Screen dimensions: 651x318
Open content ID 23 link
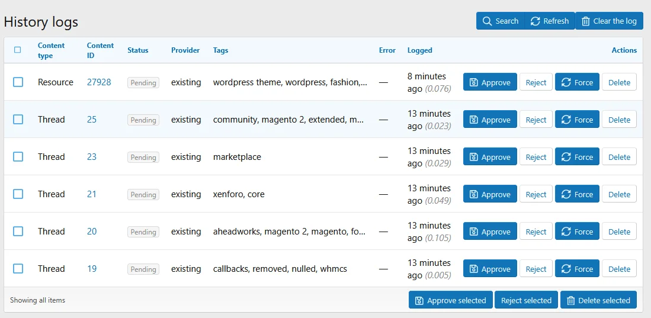tap(92, 157)
